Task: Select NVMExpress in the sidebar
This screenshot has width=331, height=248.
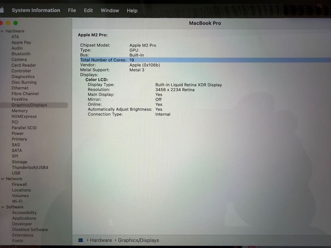Action: [24, 117]
